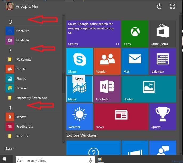Open Project My Screen App icon
Screen dimensions: 183x163
point(10,98)
